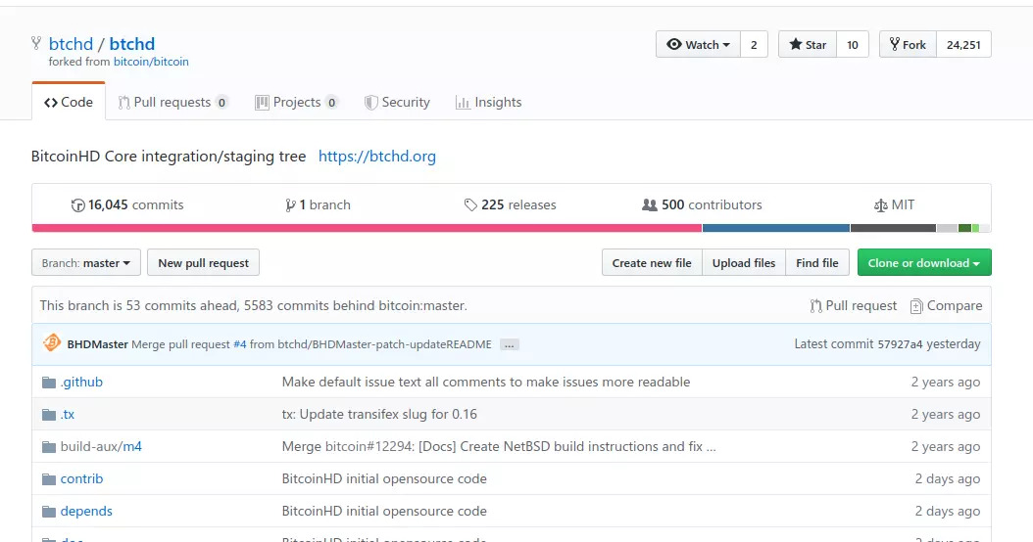Open the bold btchd repository name link

click(131, 43)
